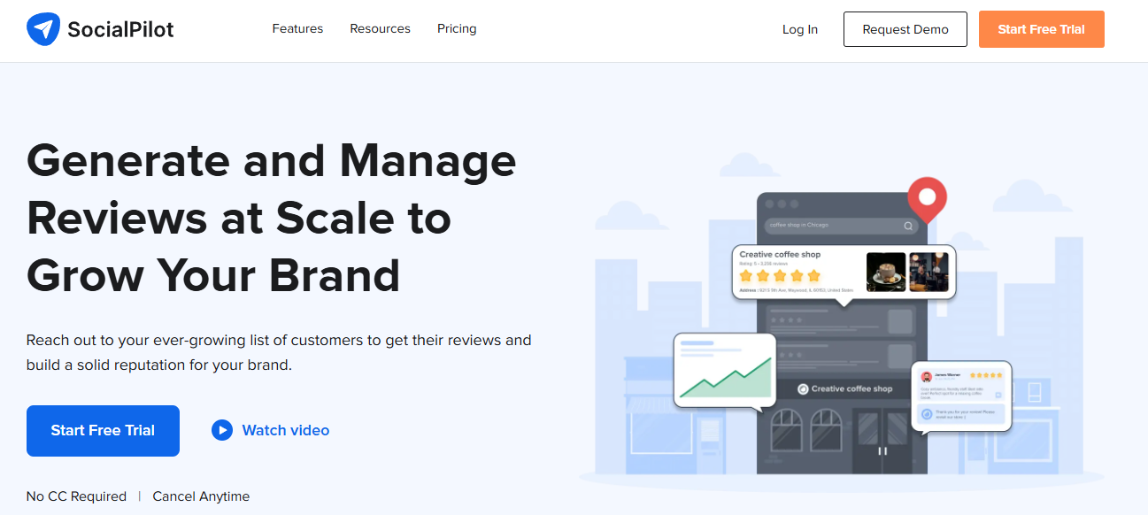Click the SocialPilot paper plane logo icon
The height and width of the screenshot is (515, 1148).
point(42,29)
